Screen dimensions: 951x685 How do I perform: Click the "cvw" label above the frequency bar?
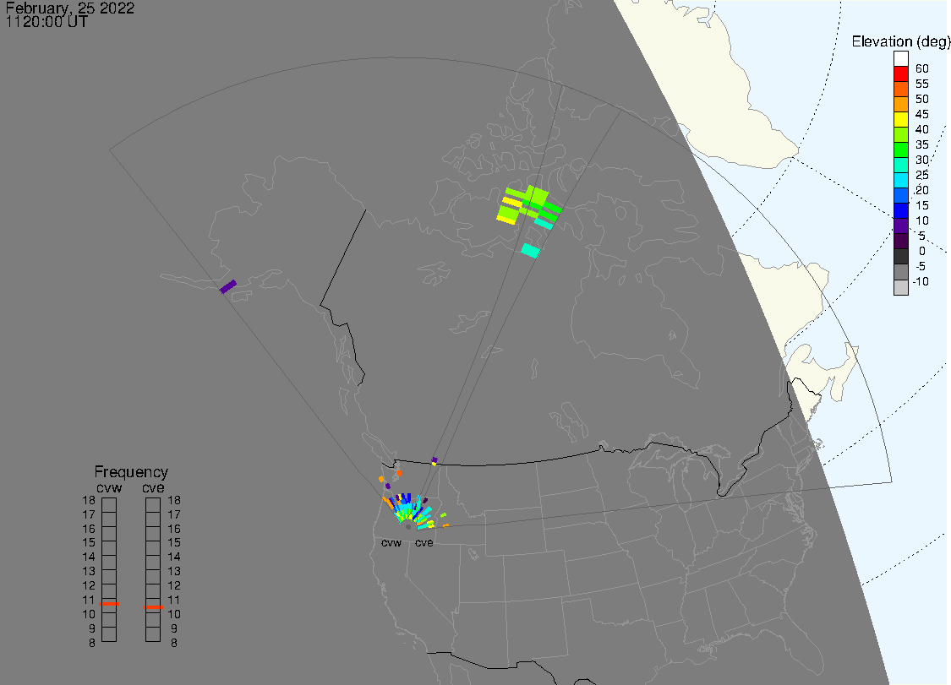click(x=109, y=488)
